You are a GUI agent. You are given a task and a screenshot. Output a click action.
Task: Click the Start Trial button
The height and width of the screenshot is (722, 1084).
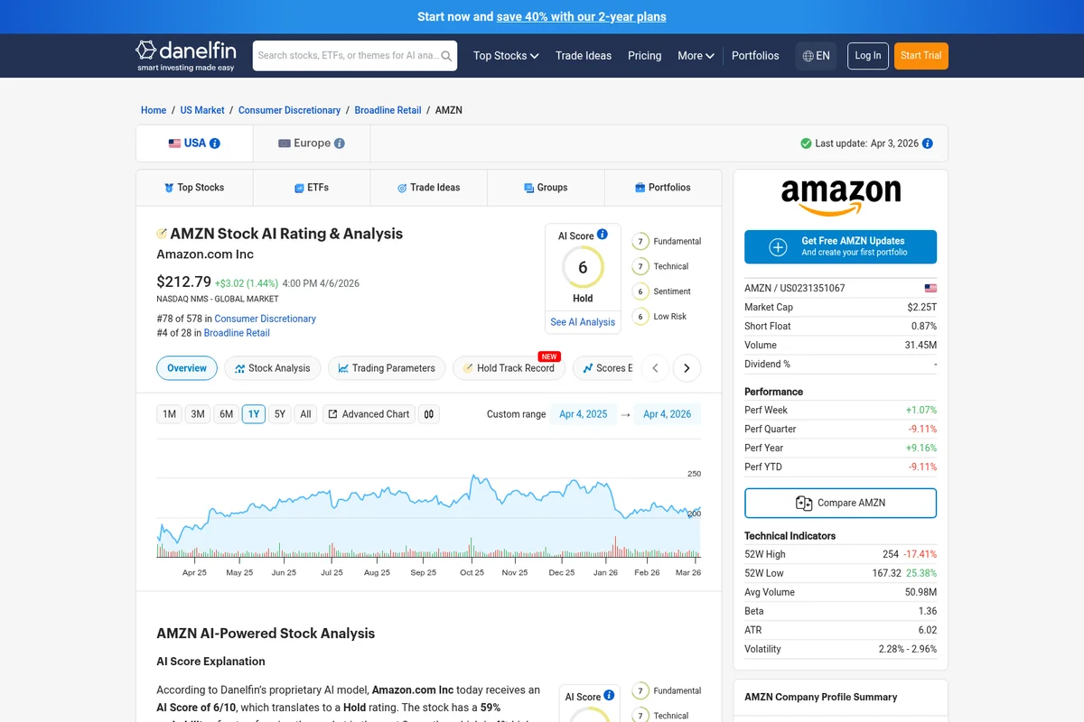(920, 55)
